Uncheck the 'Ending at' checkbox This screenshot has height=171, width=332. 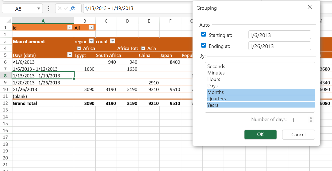204,45
